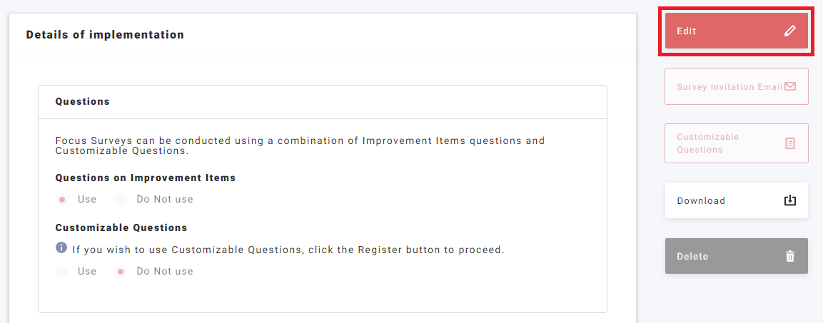This screenshot has width=823, height=323.
Task: Click the document icon beside Customizable Questions
Action: coord(790,143)
